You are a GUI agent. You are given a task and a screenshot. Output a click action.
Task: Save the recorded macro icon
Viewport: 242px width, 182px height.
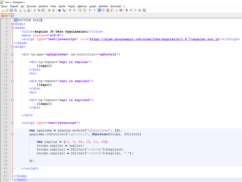pyautogui.click(x=144, y=10)
